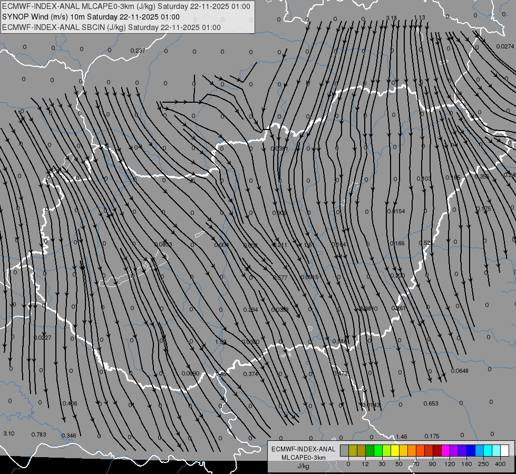Click the 3.18 value at the top
Screen dimensions: 516x474
(x=391, y=18)
